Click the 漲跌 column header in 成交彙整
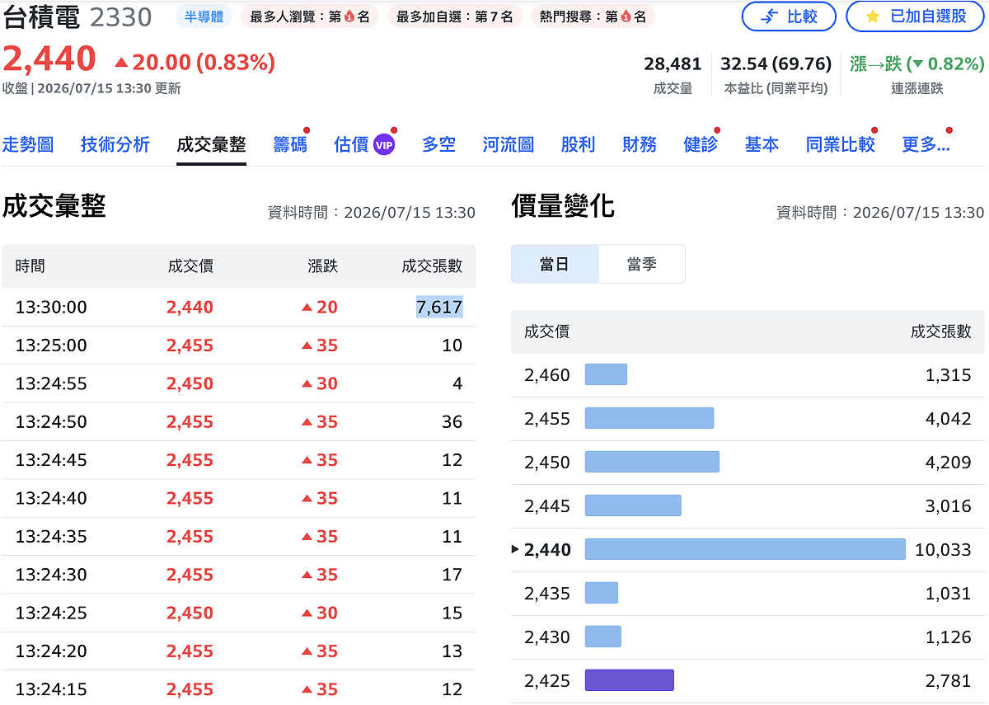 coord(323,266)
